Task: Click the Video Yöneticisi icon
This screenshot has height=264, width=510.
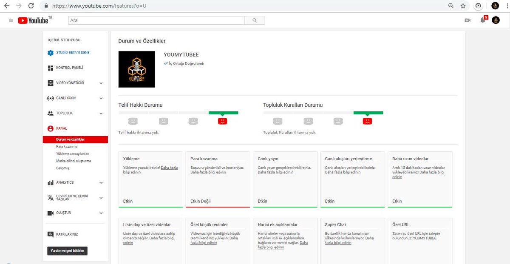Action: (x=51, y=83)
